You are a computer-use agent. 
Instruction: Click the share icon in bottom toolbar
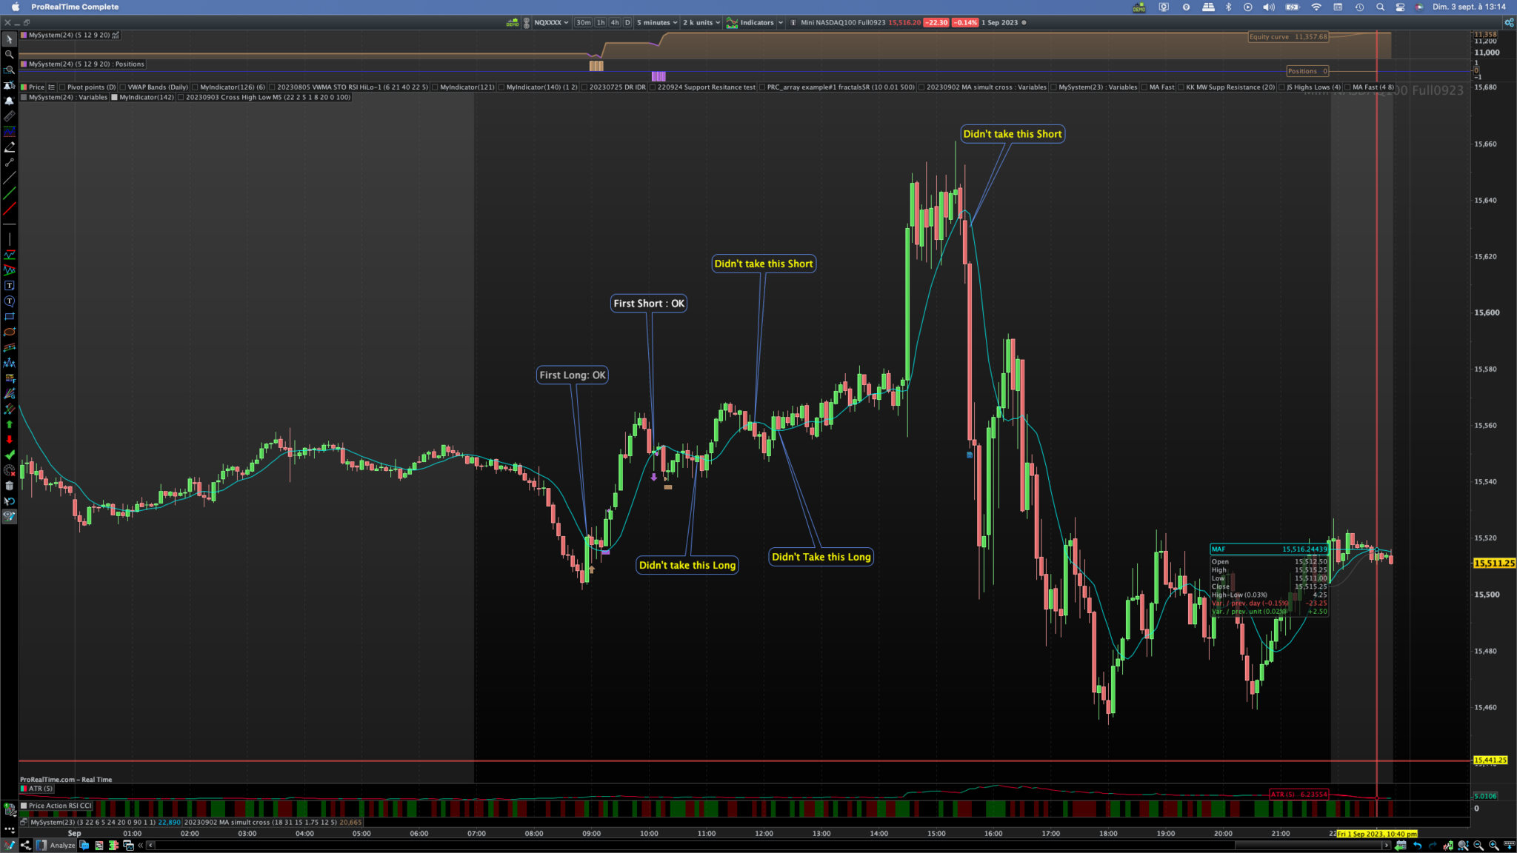[26, 845]
